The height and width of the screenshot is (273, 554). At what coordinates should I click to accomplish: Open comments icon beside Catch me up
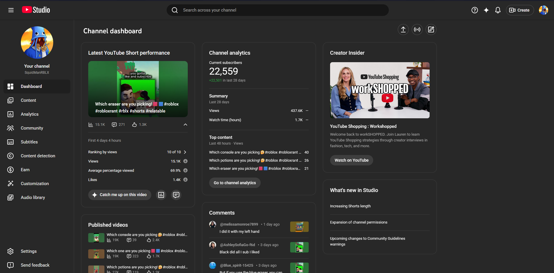coord(176,195)
